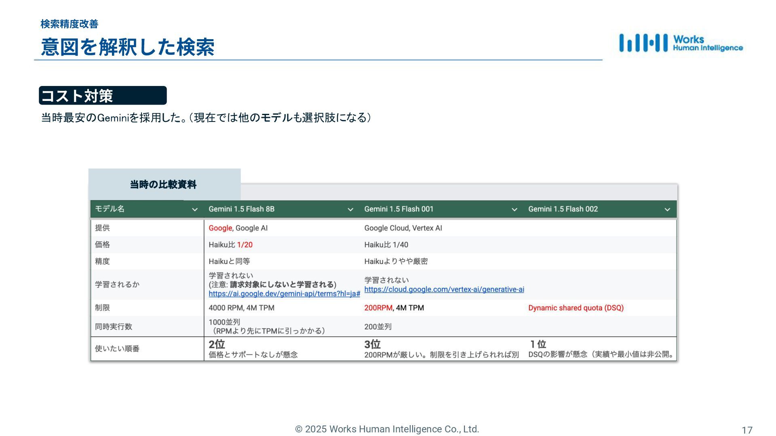776x436 pixels.
Task: Click the red 200RPM limit cell
Action: [378, 308]
